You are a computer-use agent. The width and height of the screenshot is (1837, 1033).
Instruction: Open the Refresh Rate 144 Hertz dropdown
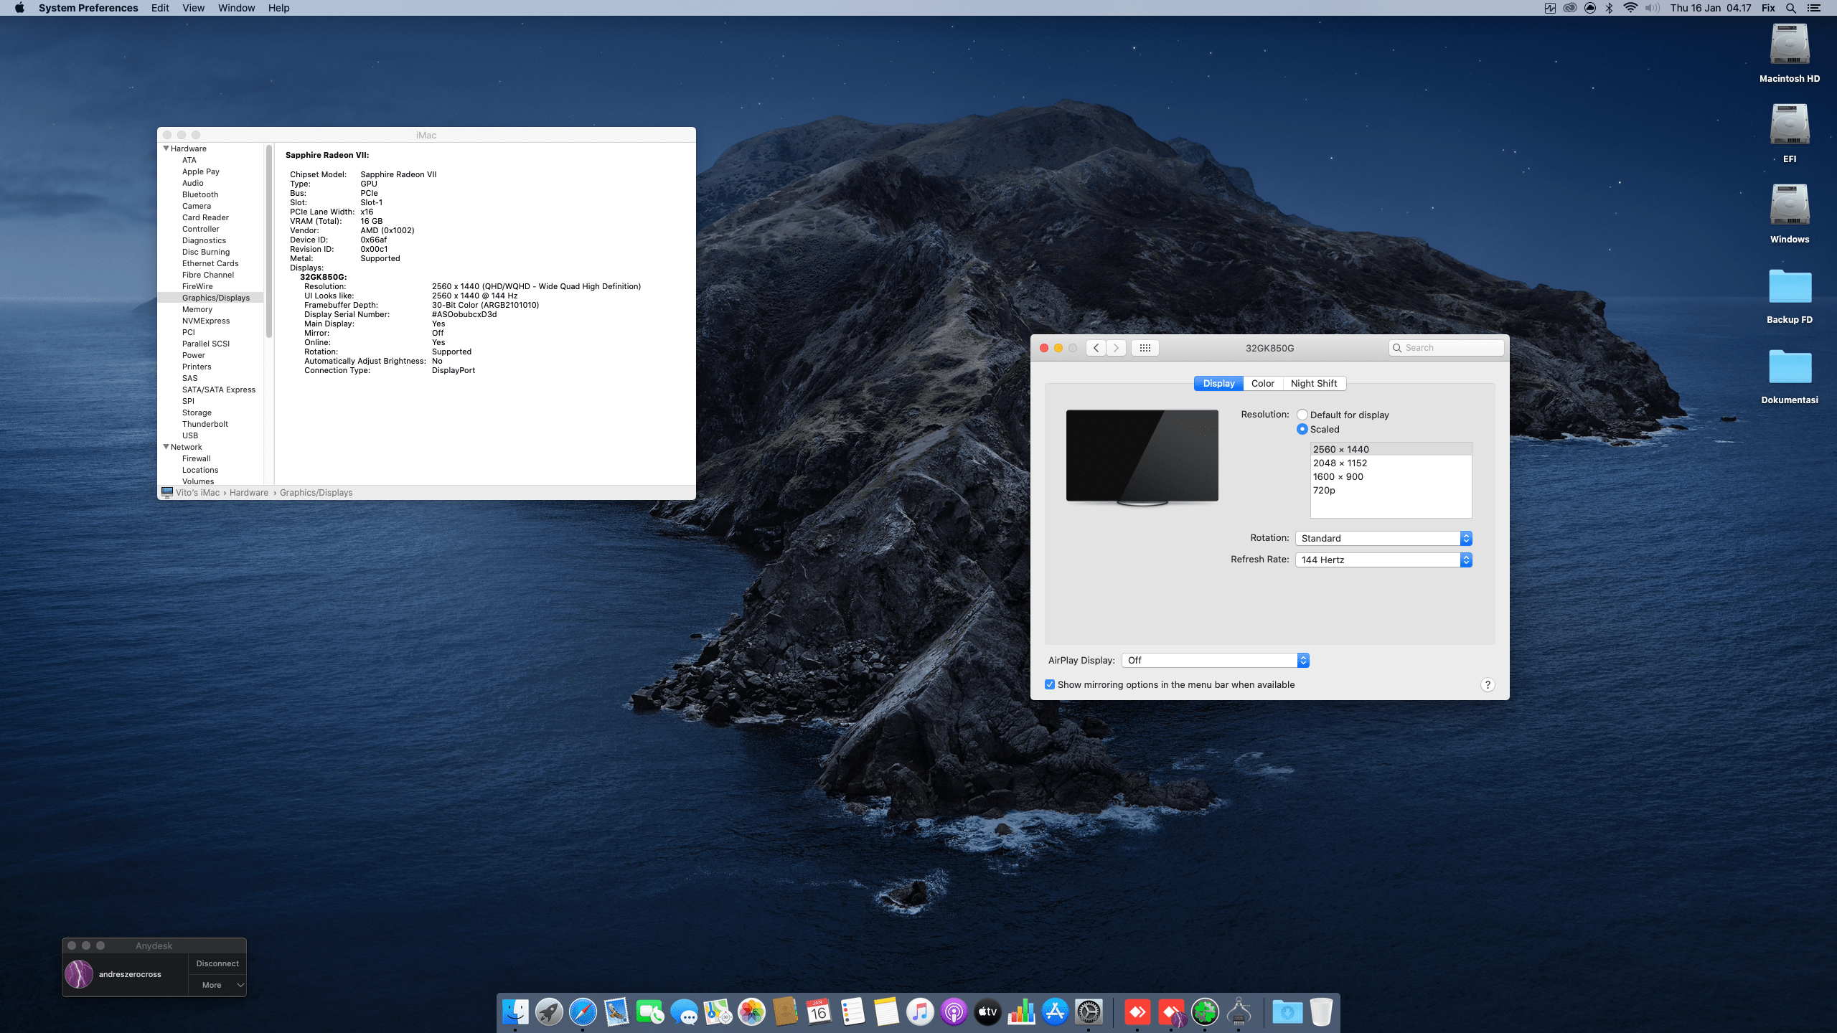[1383, 560]
